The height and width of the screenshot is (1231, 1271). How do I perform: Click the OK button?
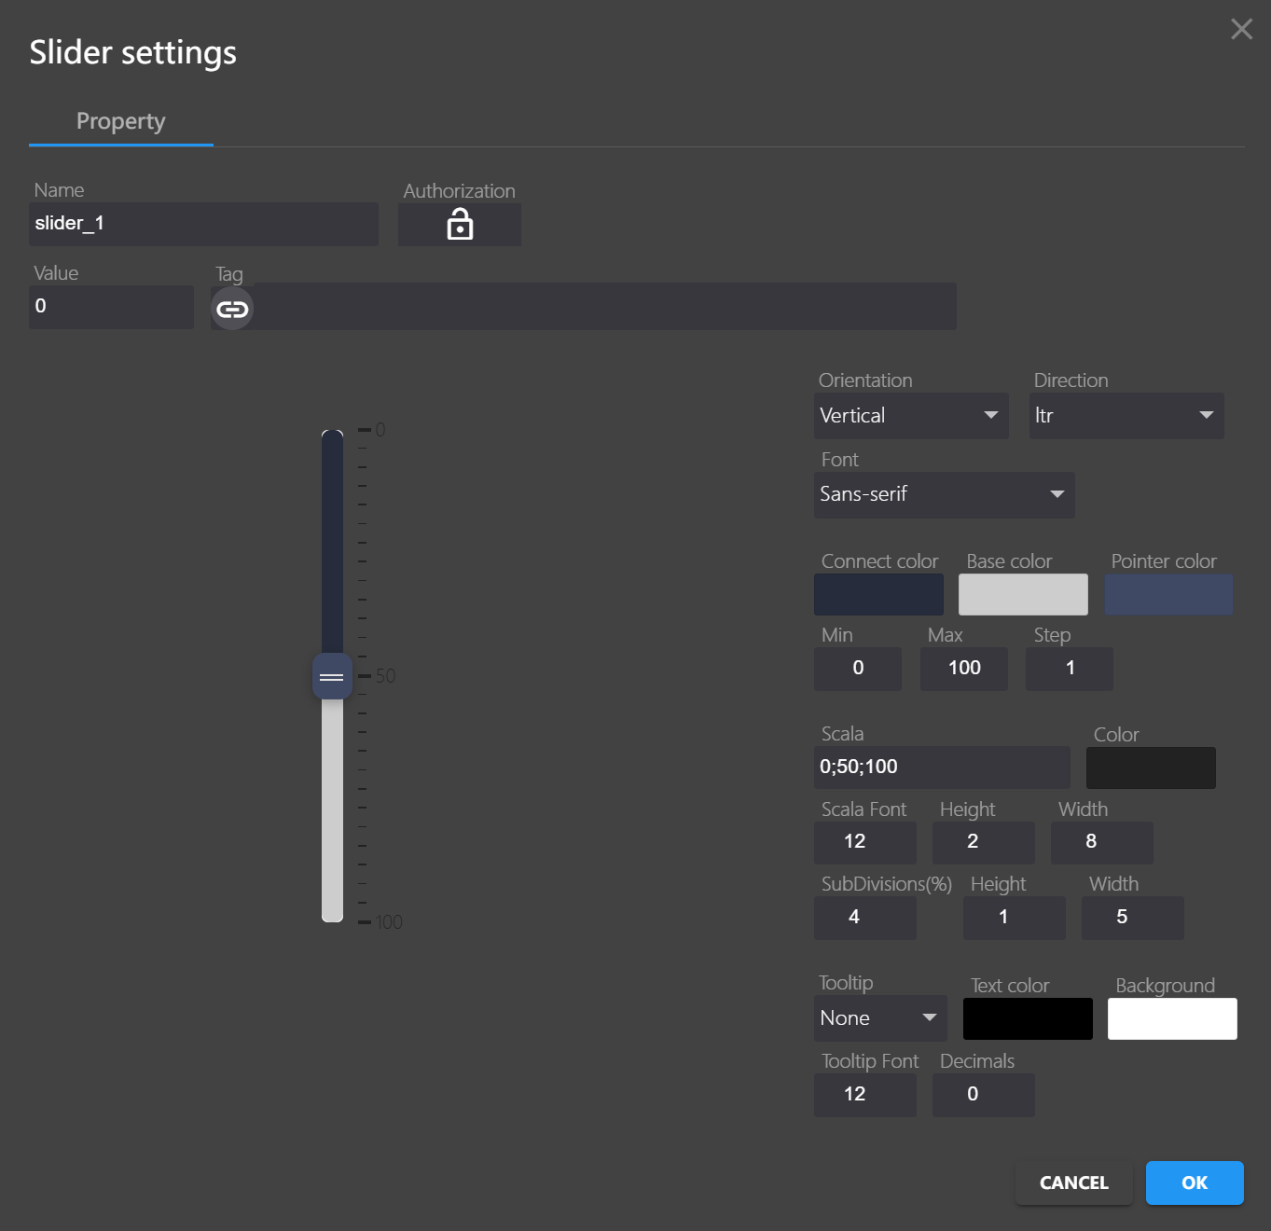(x=1195, y=1183)
